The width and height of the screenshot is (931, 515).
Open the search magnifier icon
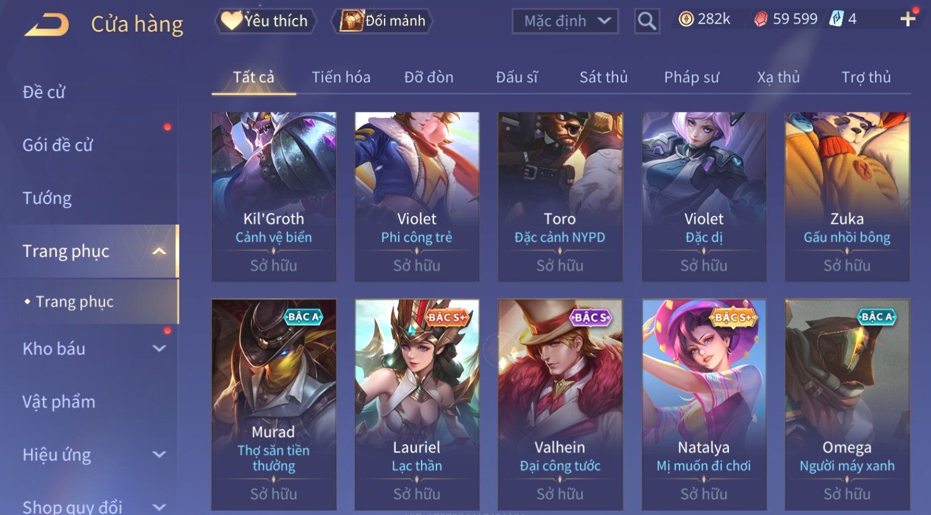click(647, 21)
